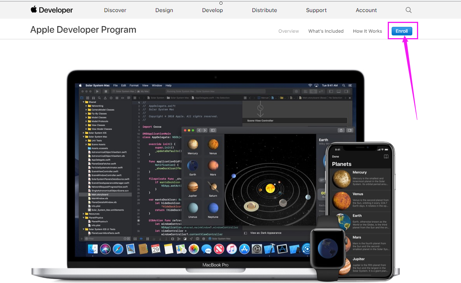
Task: Click Spotlight search icon in Mac menu bar
Action: [343, 85]
